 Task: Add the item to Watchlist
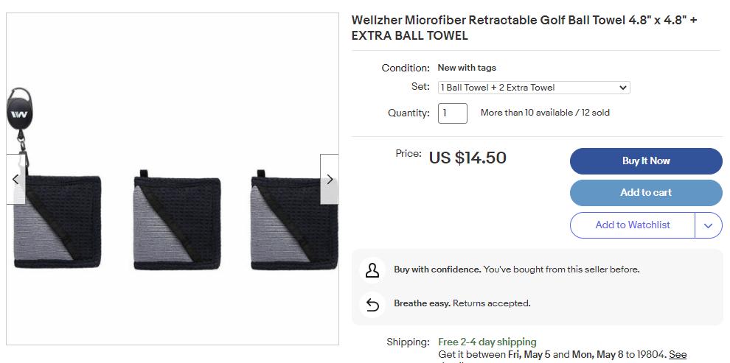click(633, 225)
